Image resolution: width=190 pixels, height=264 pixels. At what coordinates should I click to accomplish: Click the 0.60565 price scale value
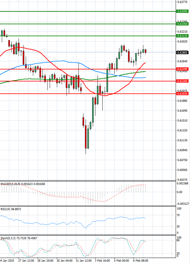(x=182, y=170)
